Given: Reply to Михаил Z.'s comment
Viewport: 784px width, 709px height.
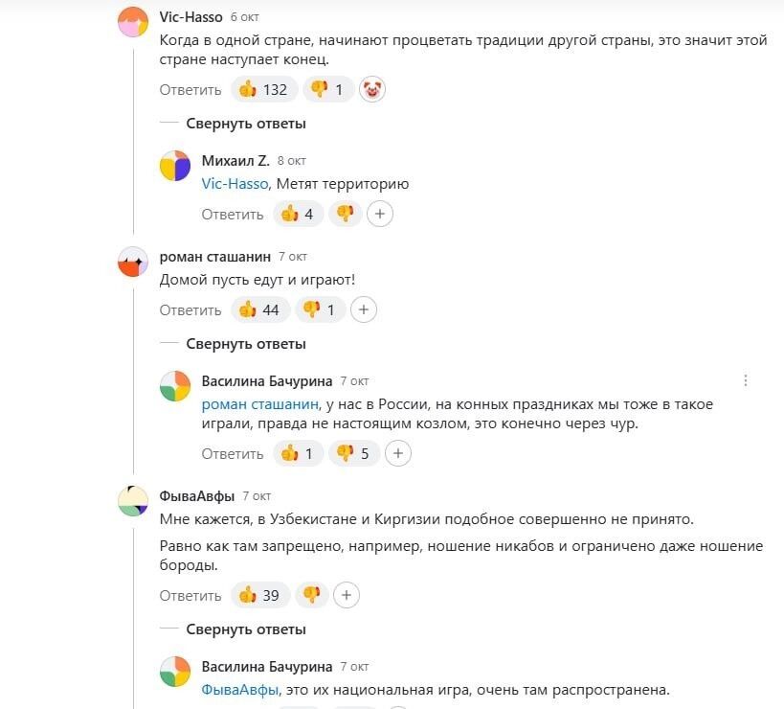Looking at the screenshot, I should pos(232,214).
